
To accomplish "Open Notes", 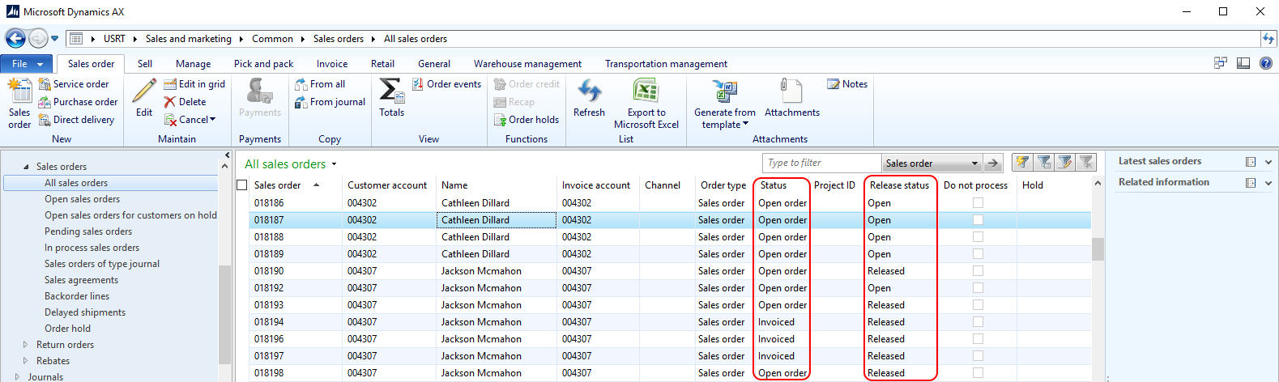I will point(847,84).
